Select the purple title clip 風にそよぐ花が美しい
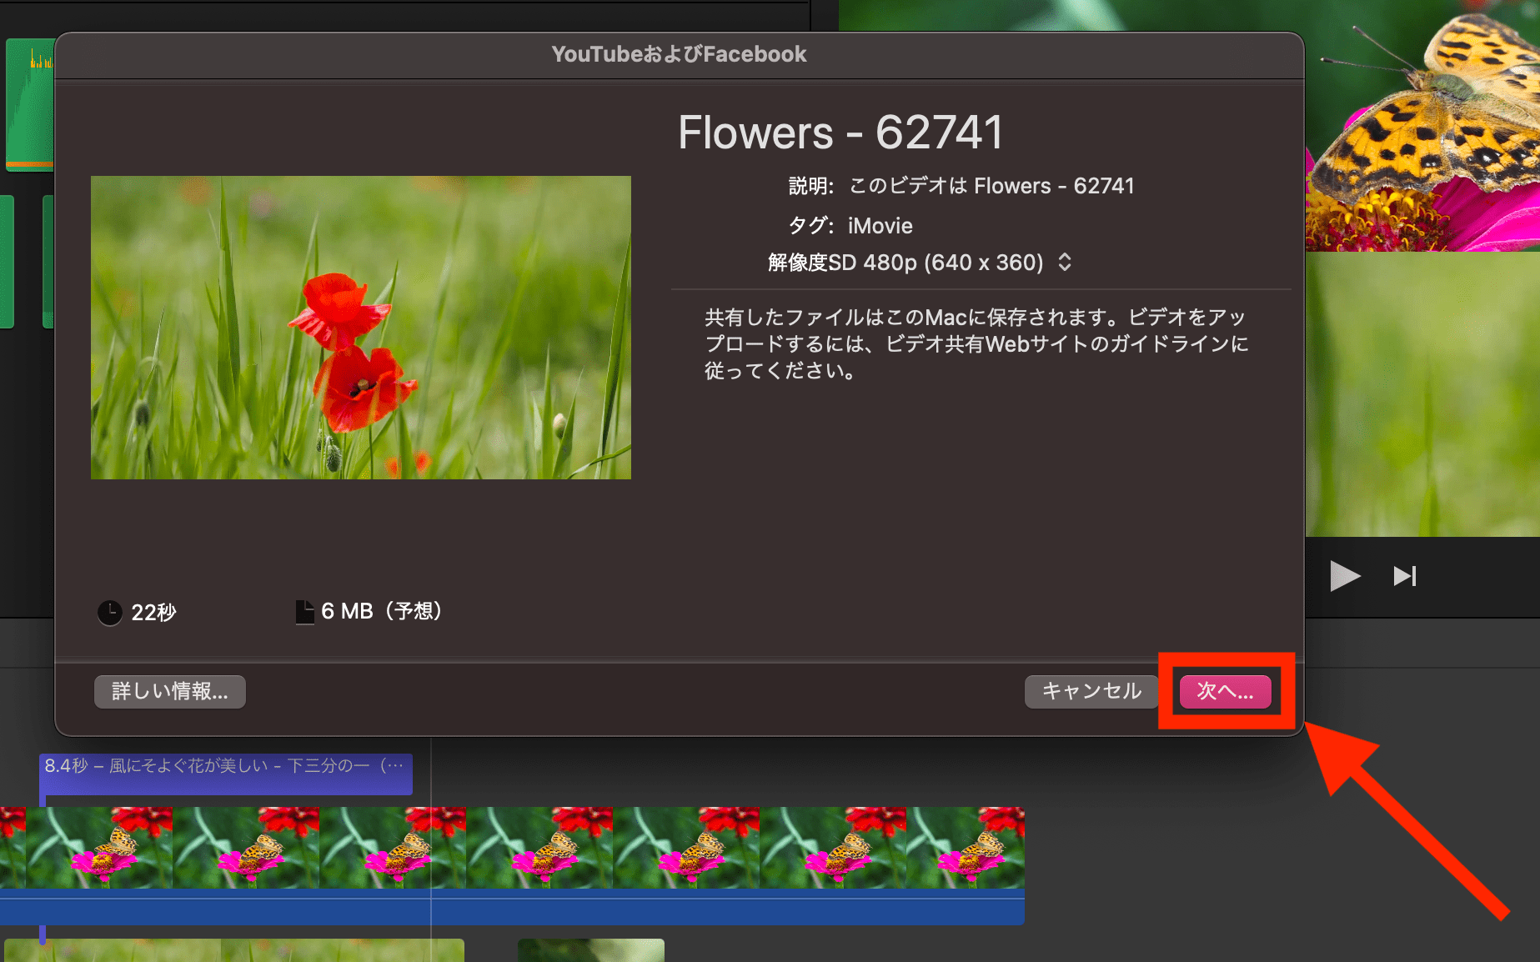Viewport: 1540px width, 962px height. [226, 774]
